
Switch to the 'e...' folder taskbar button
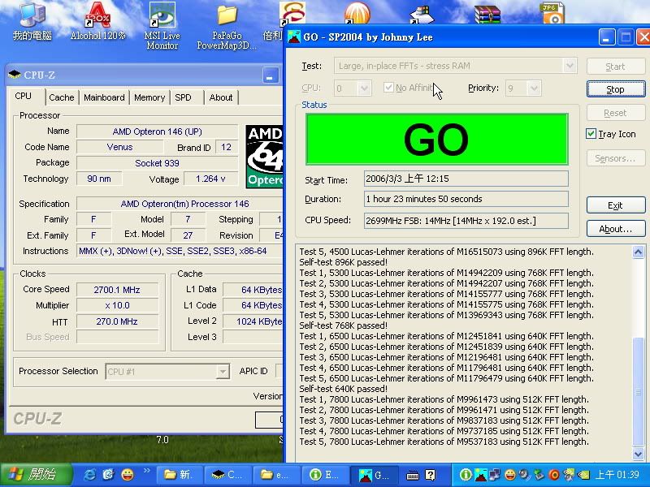point(276,475)
